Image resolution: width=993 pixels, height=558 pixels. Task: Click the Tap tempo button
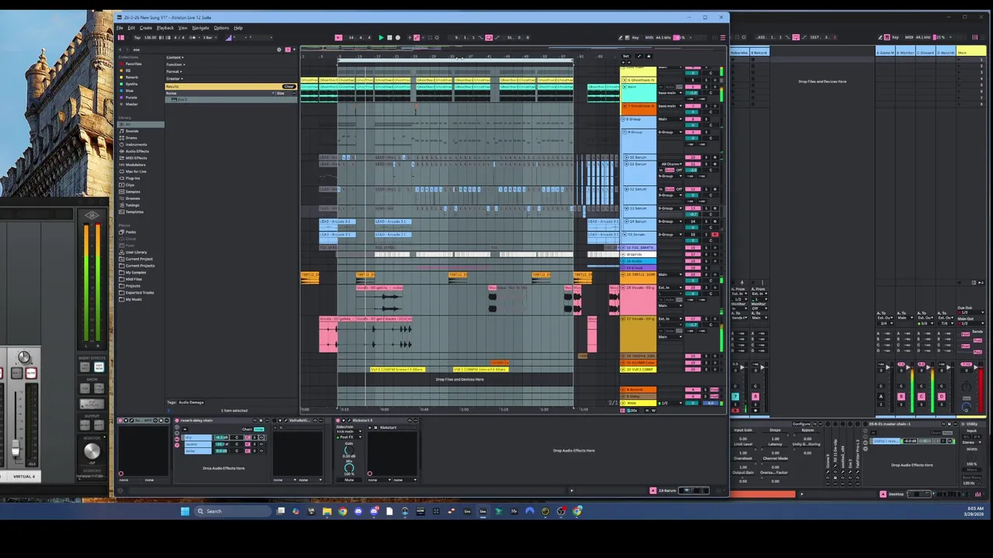tap(137, 37)
